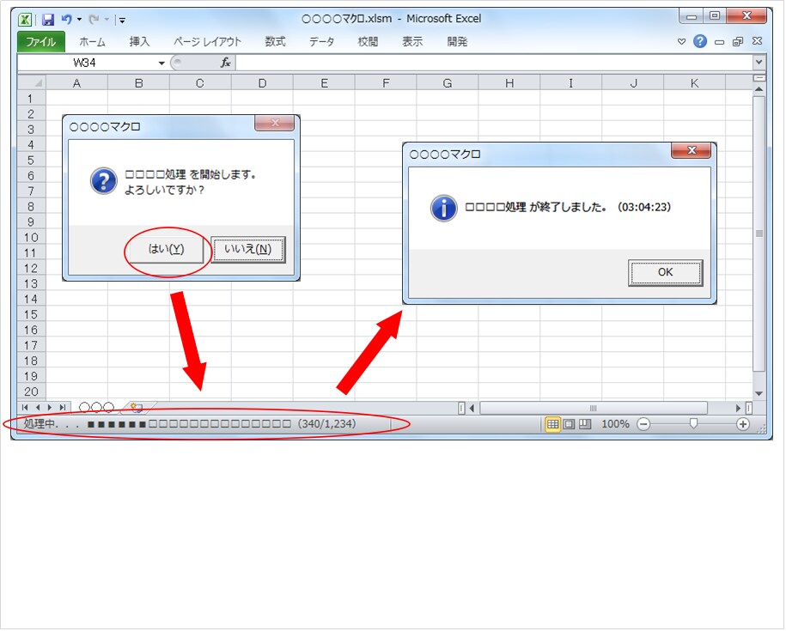Switch to Page Layout view icon
Image resolution: width=786 pixels, height=631 pixels.
569,425
